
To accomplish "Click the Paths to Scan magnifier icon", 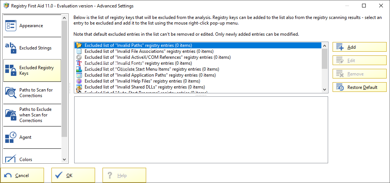I will tap(11, 93).
